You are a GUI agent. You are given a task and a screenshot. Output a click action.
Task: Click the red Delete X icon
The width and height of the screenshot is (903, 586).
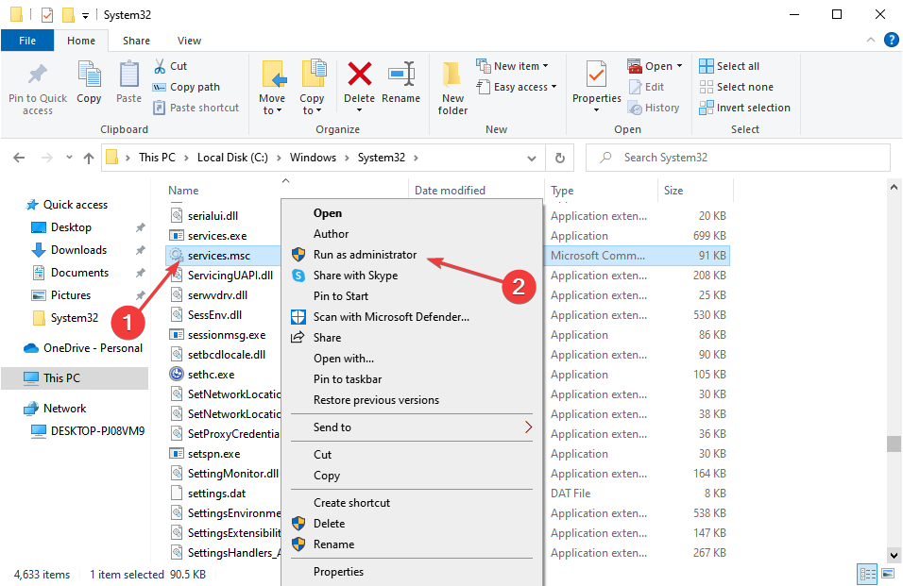pos(359,75)
